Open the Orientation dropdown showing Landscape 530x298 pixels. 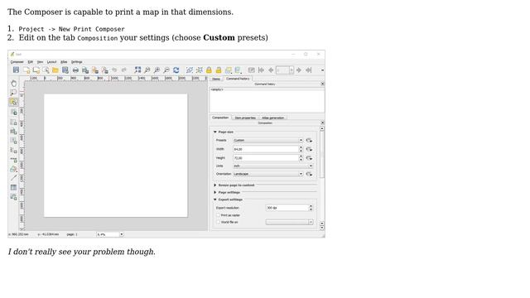[267, 174]
